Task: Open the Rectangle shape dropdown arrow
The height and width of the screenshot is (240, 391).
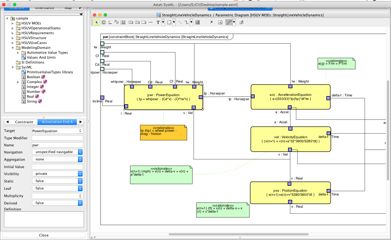Action: pos(174,22)
